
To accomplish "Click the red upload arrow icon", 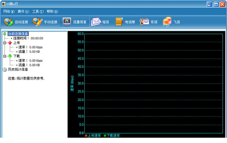I will pos(10,43).
